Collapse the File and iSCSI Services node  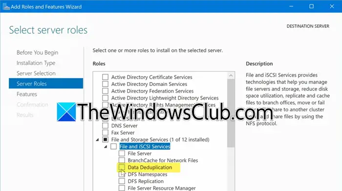coord(106,147)
